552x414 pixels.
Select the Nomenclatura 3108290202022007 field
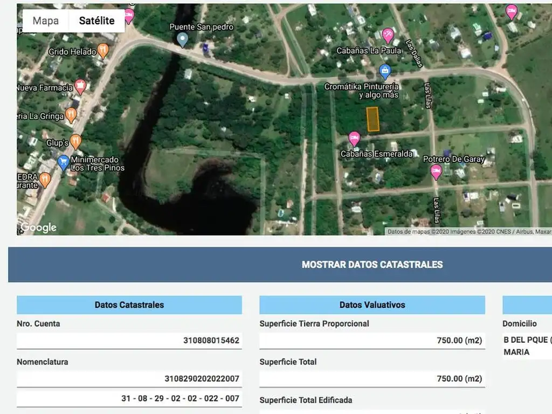point(129,379)
